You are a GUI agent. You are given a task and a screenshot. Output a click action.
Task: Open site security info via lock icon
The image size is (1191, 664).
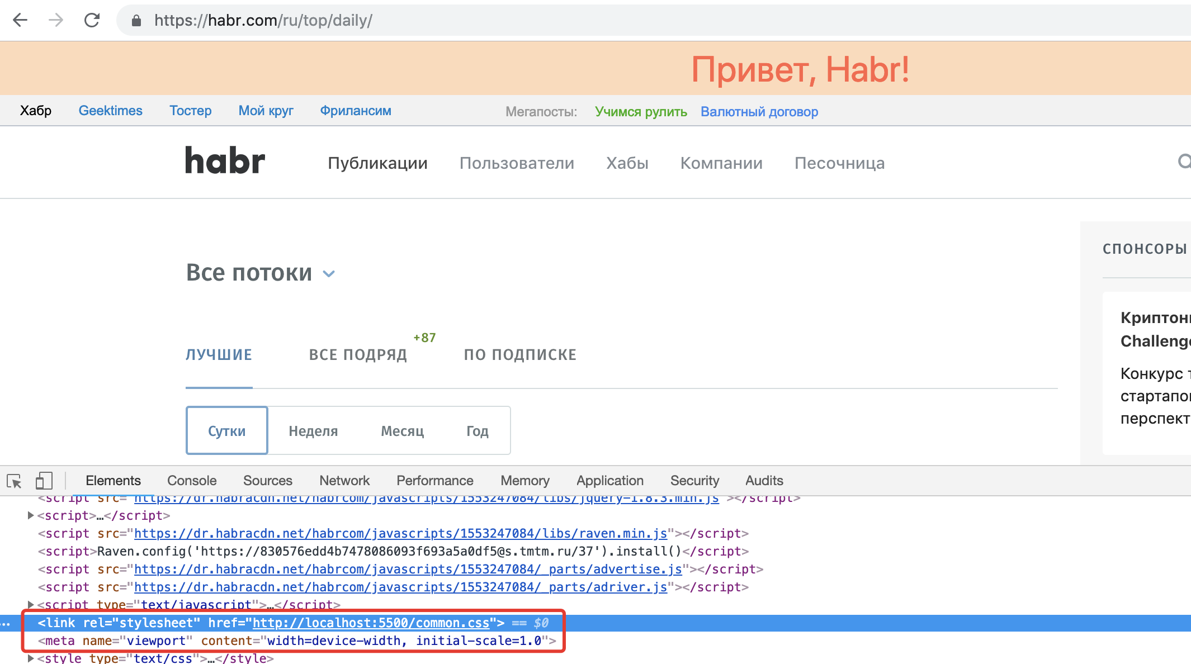136,21
